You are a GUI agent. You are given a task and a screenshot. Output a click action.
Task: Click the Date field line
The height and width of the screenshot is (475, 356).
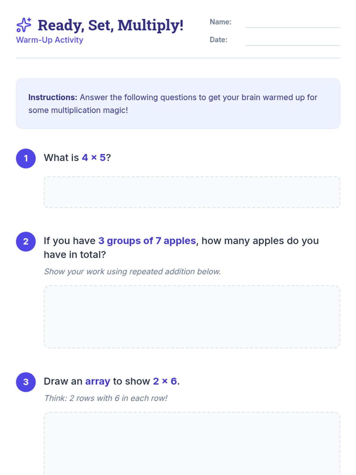click(293, 42)
